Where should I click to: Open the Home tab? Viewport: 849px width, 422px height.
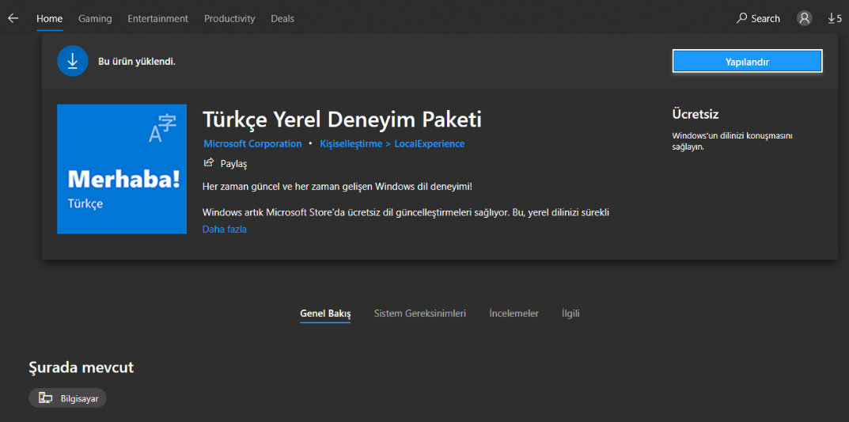[50, 18]
